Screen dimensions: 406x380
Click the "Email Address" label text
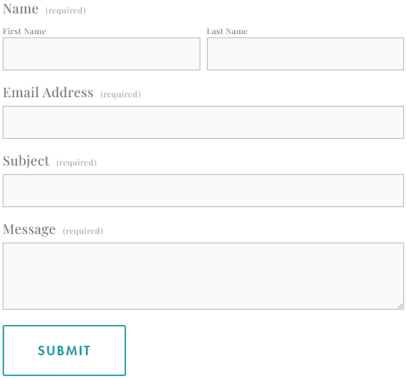(x=48, y=92)
